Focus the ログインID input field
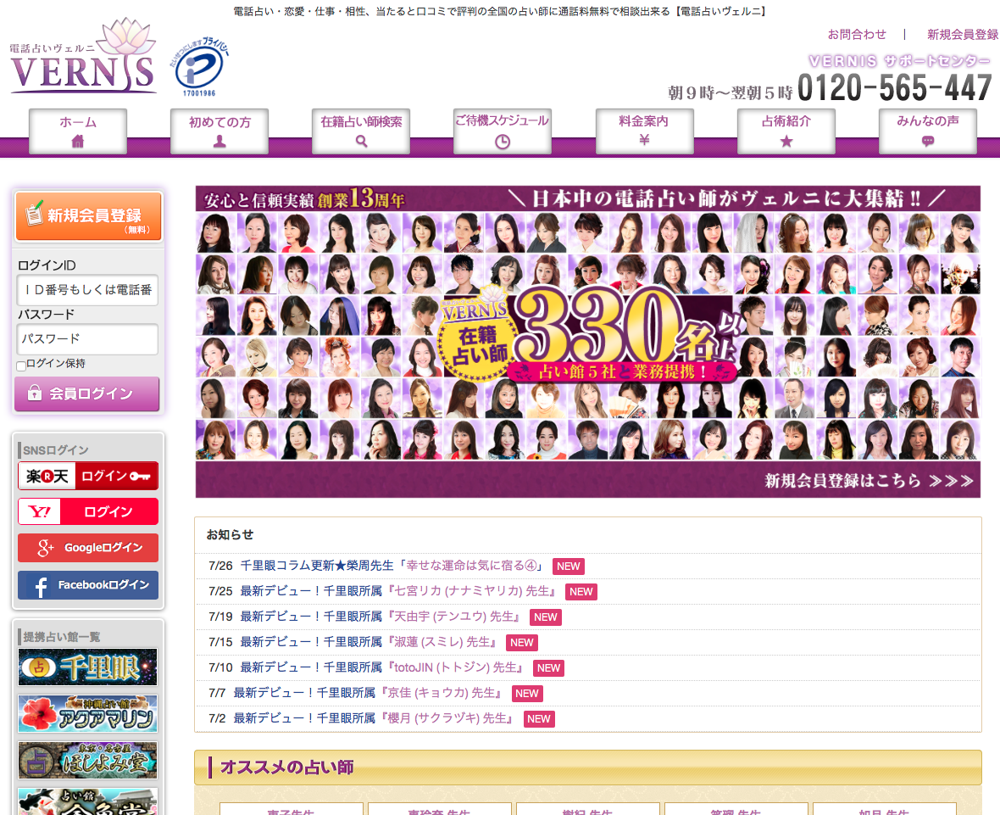The width and height of the screenshot is (1000, 815). pyautogui.click(x=87, y=290)
